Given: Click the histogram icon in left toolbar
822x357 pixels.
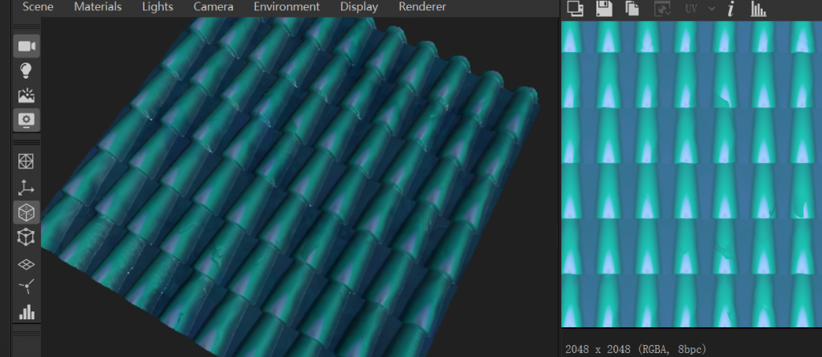Looking at the screenshot, I should coord(27,311).
